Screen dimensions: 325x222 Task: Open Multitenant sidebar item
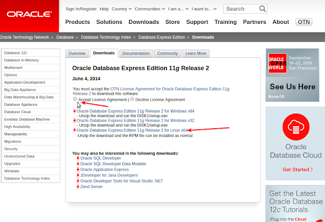(30, 67)
